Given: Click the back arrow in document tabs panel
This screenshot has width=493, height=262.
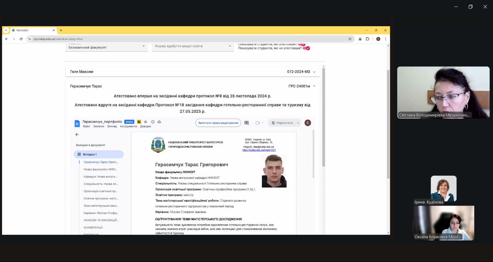Looking at the screenshot, I should (77, 134).
